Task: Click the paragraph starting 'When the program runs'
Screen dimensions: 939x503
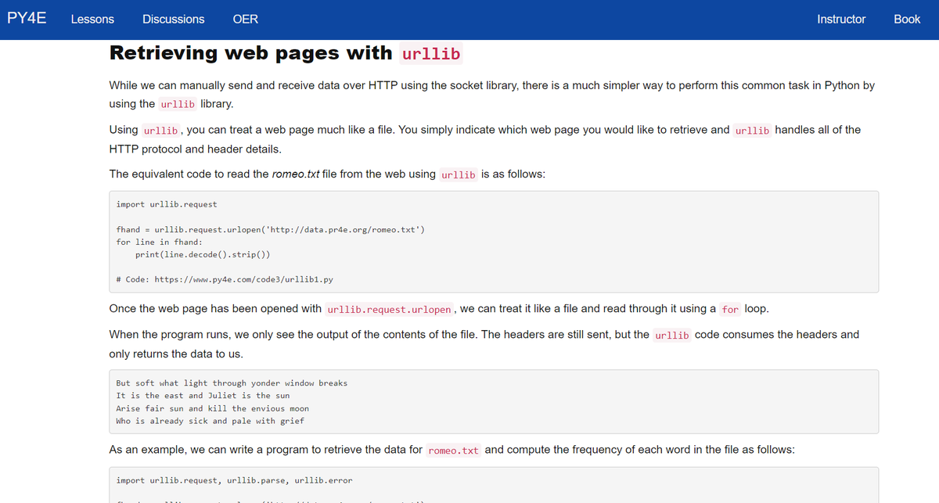Action: tap(484, 344)
